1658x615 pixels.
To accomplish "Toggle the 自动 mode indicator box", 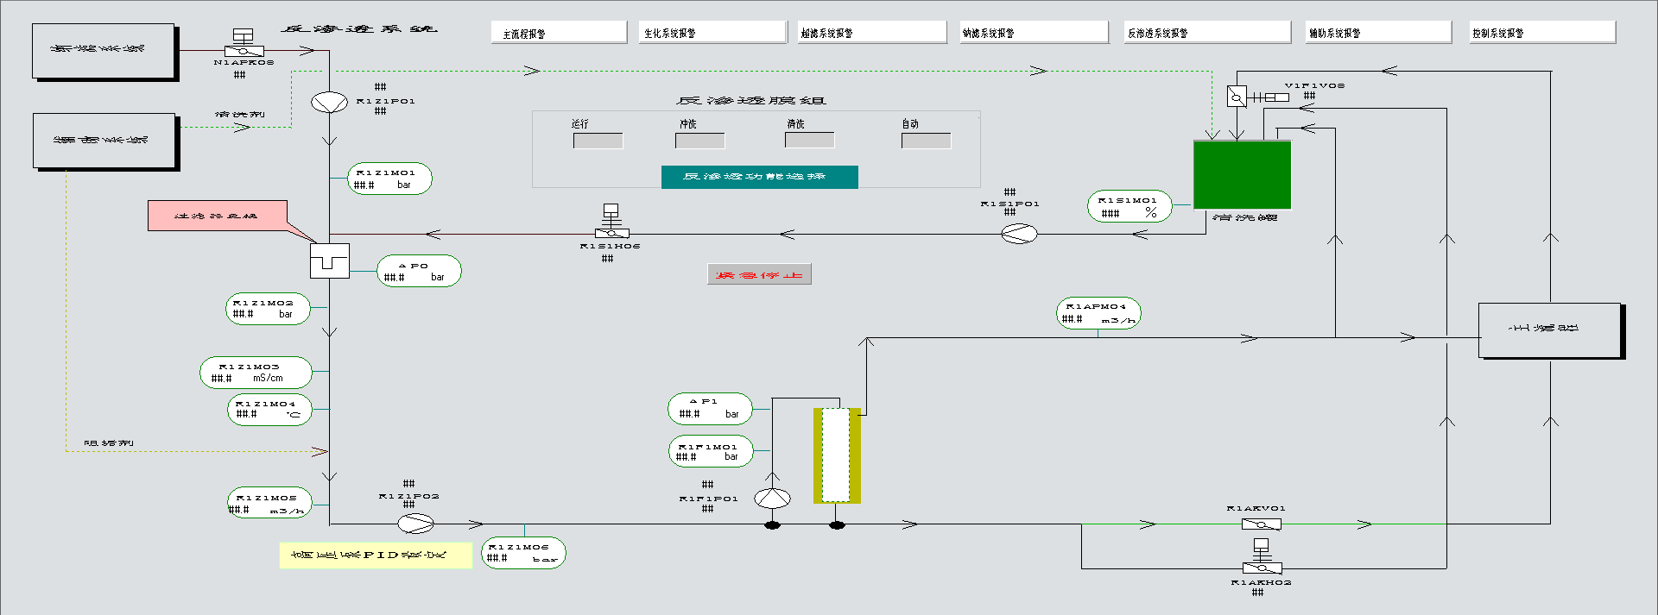I will tap(926, 141).
